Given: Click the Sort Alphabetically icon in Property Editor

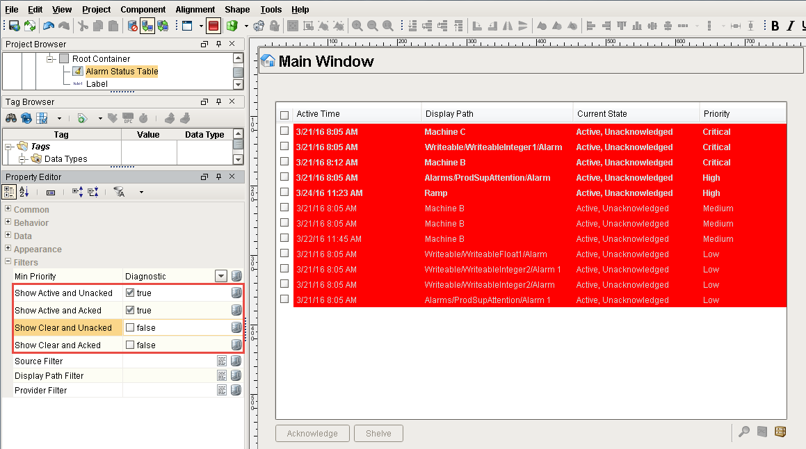Looking at the screenshot, I should [24, 192].
